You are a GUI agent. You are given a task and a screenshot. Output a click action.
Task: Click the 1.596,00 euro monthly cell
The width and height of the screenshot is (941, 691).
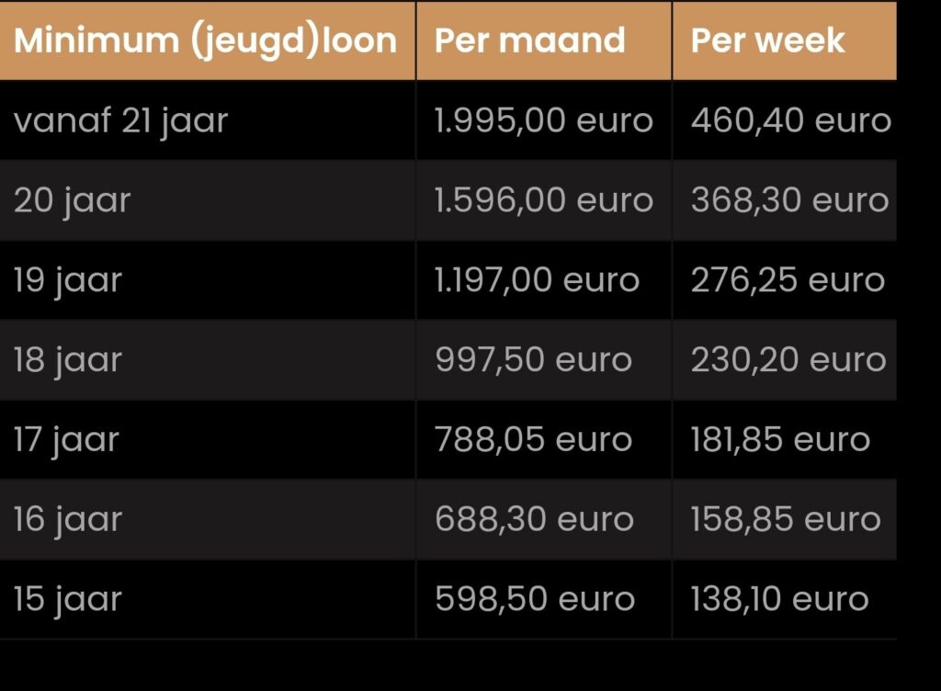click(543, 200)
